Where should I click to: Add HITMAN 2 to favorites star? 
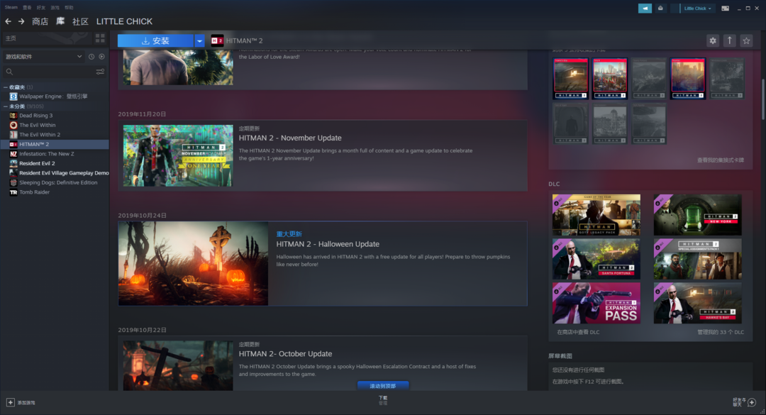[746, 40]
